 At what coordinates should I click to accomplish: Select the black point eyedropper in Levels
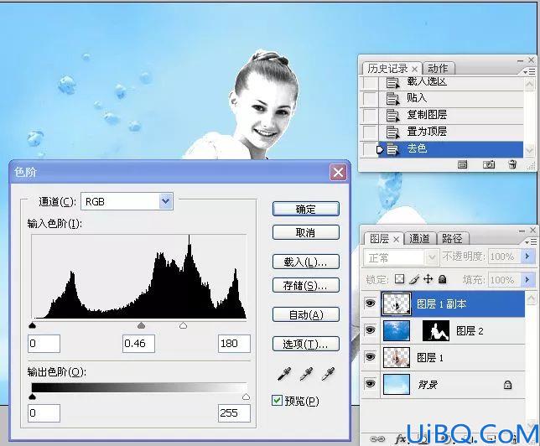click(284, 374)
